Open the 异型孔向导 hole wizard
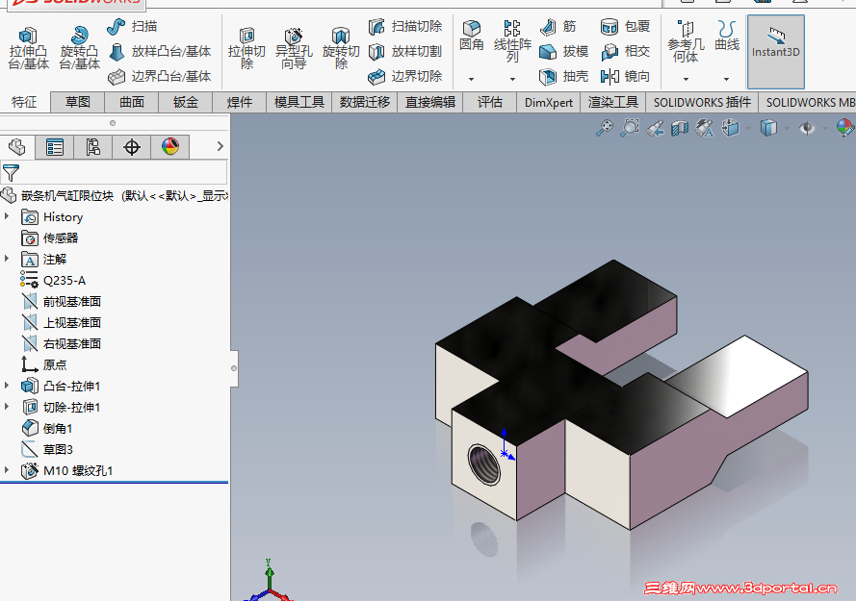The width and height of the screenshot is (856, 601). click(x=294, y=48)
